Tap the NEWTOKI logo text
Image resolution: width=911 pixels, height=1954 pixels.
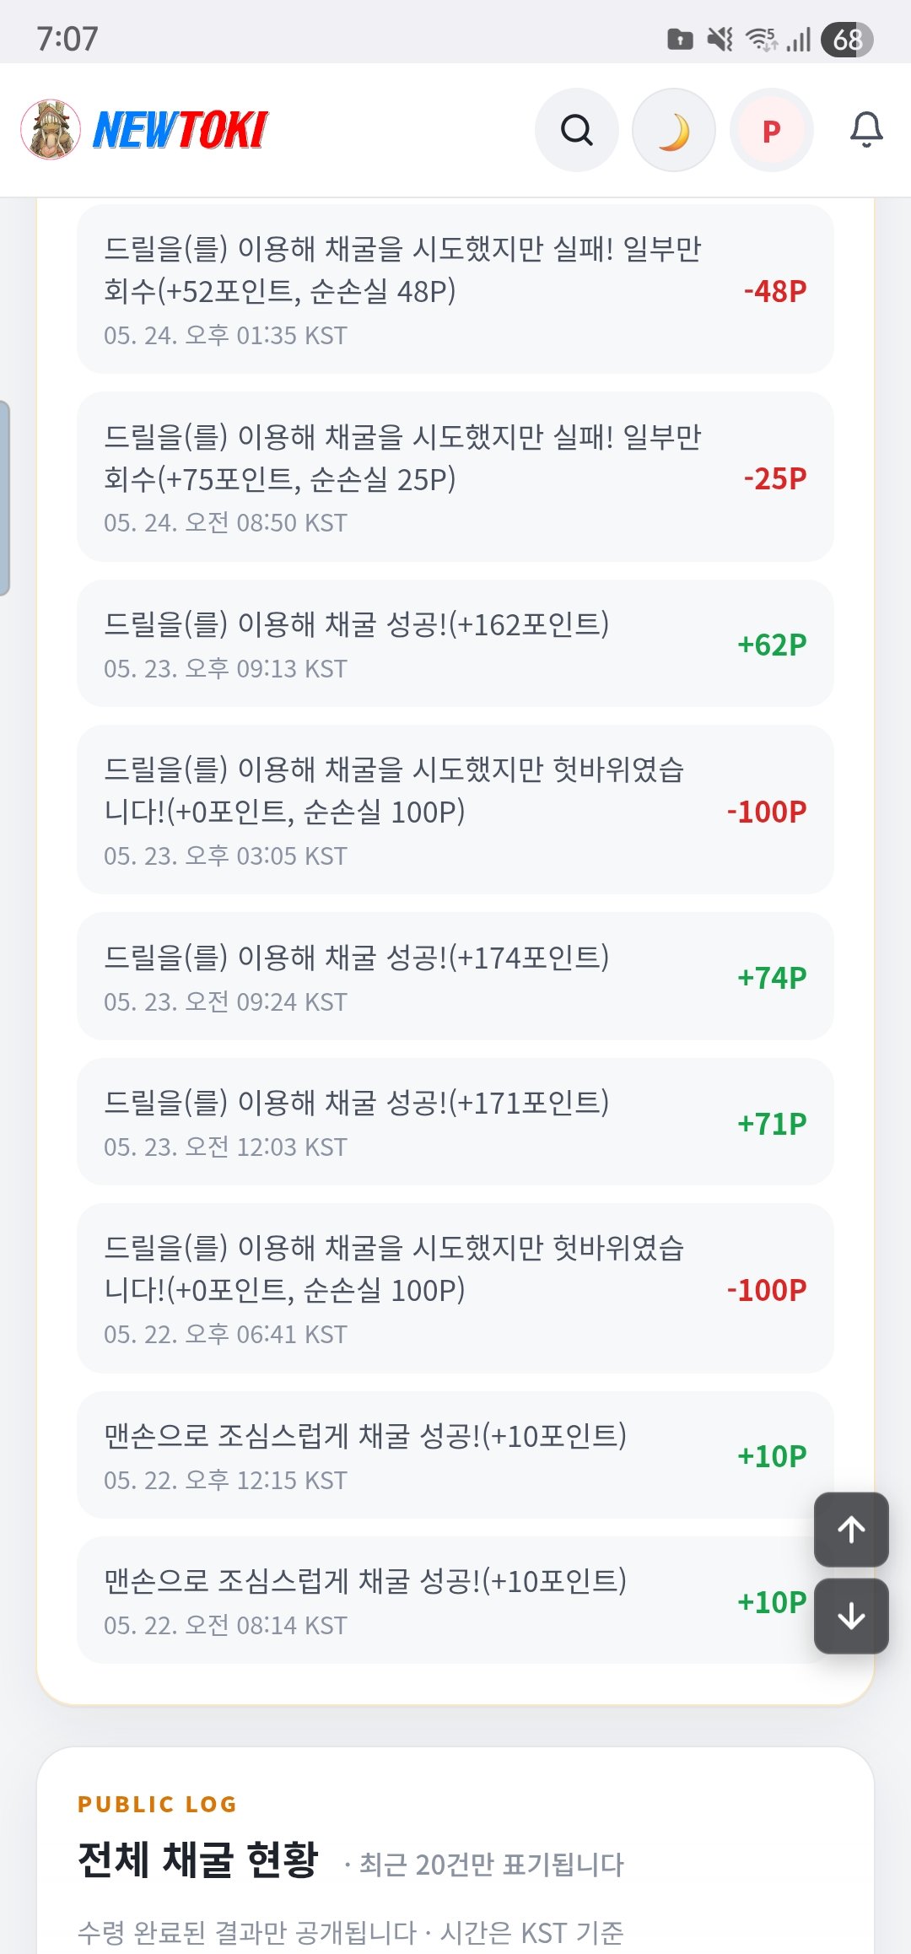[180, 131]
